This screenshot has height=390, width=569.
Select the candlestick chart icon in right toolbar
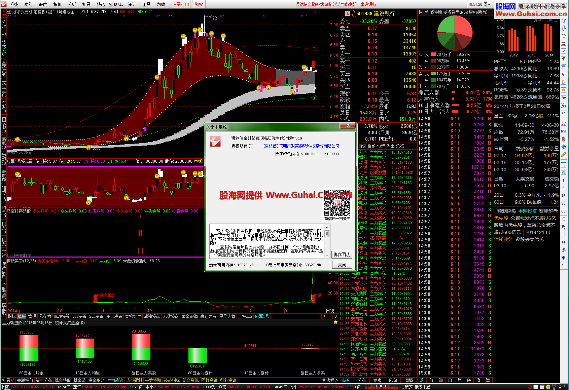point(564,58)
